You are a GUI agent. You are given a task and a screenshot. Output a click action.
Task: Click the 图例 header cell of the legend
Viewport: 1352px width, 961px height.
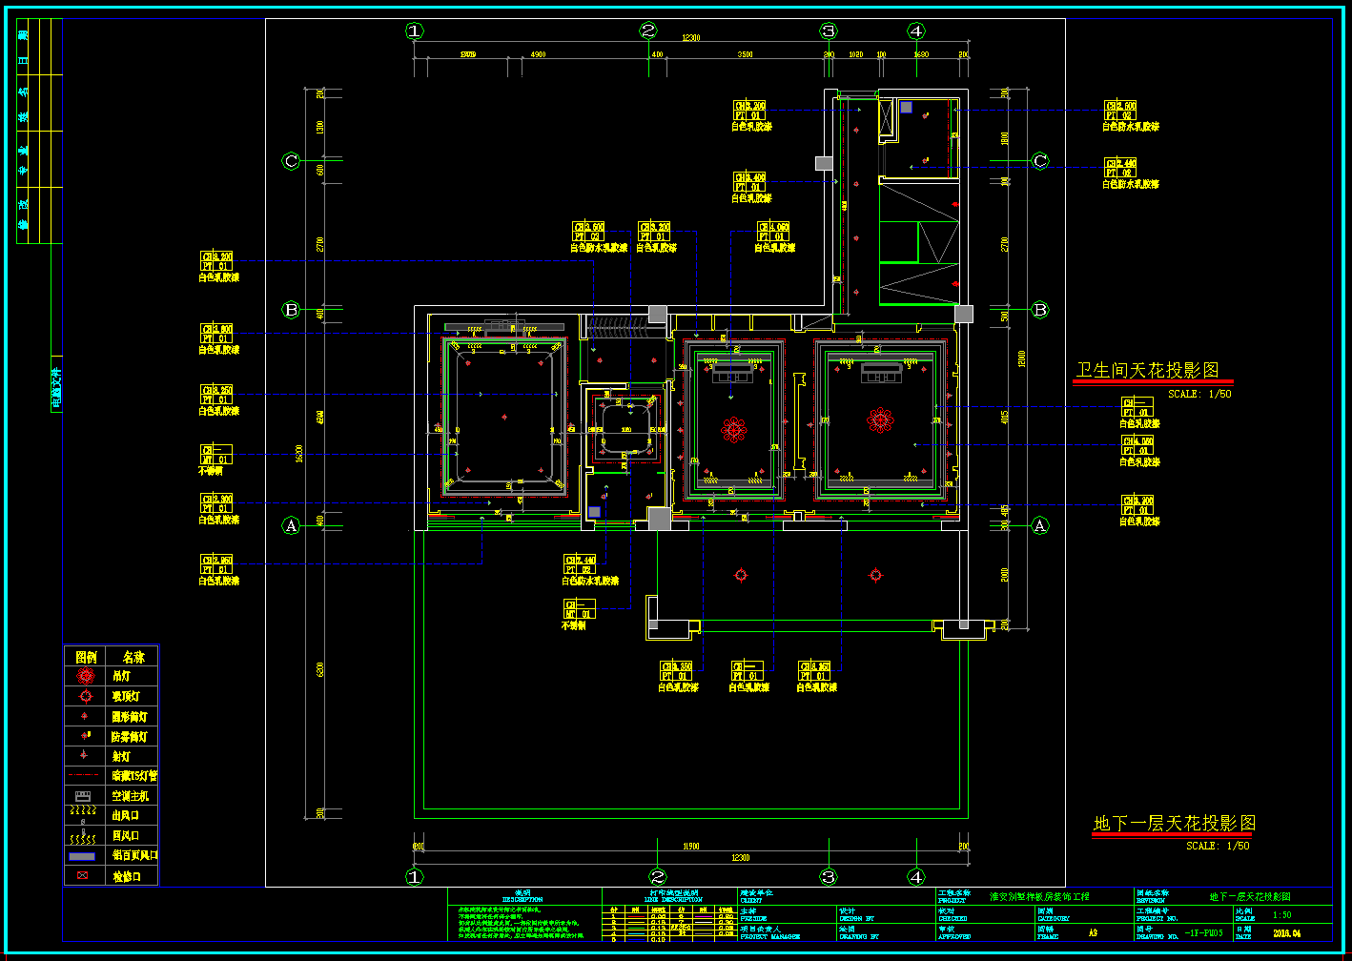pyautogui.click(x=86, y=657)
